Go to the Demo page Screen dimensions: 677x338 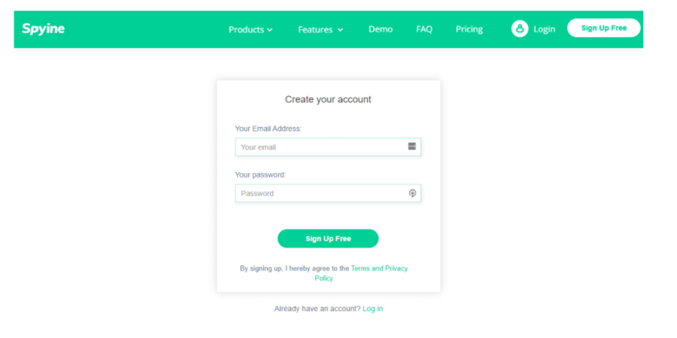(x=381, y=29)
